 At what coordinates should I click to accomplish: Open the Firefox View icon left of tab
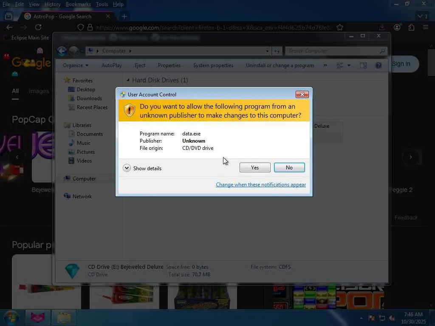[x=8, y=17]
